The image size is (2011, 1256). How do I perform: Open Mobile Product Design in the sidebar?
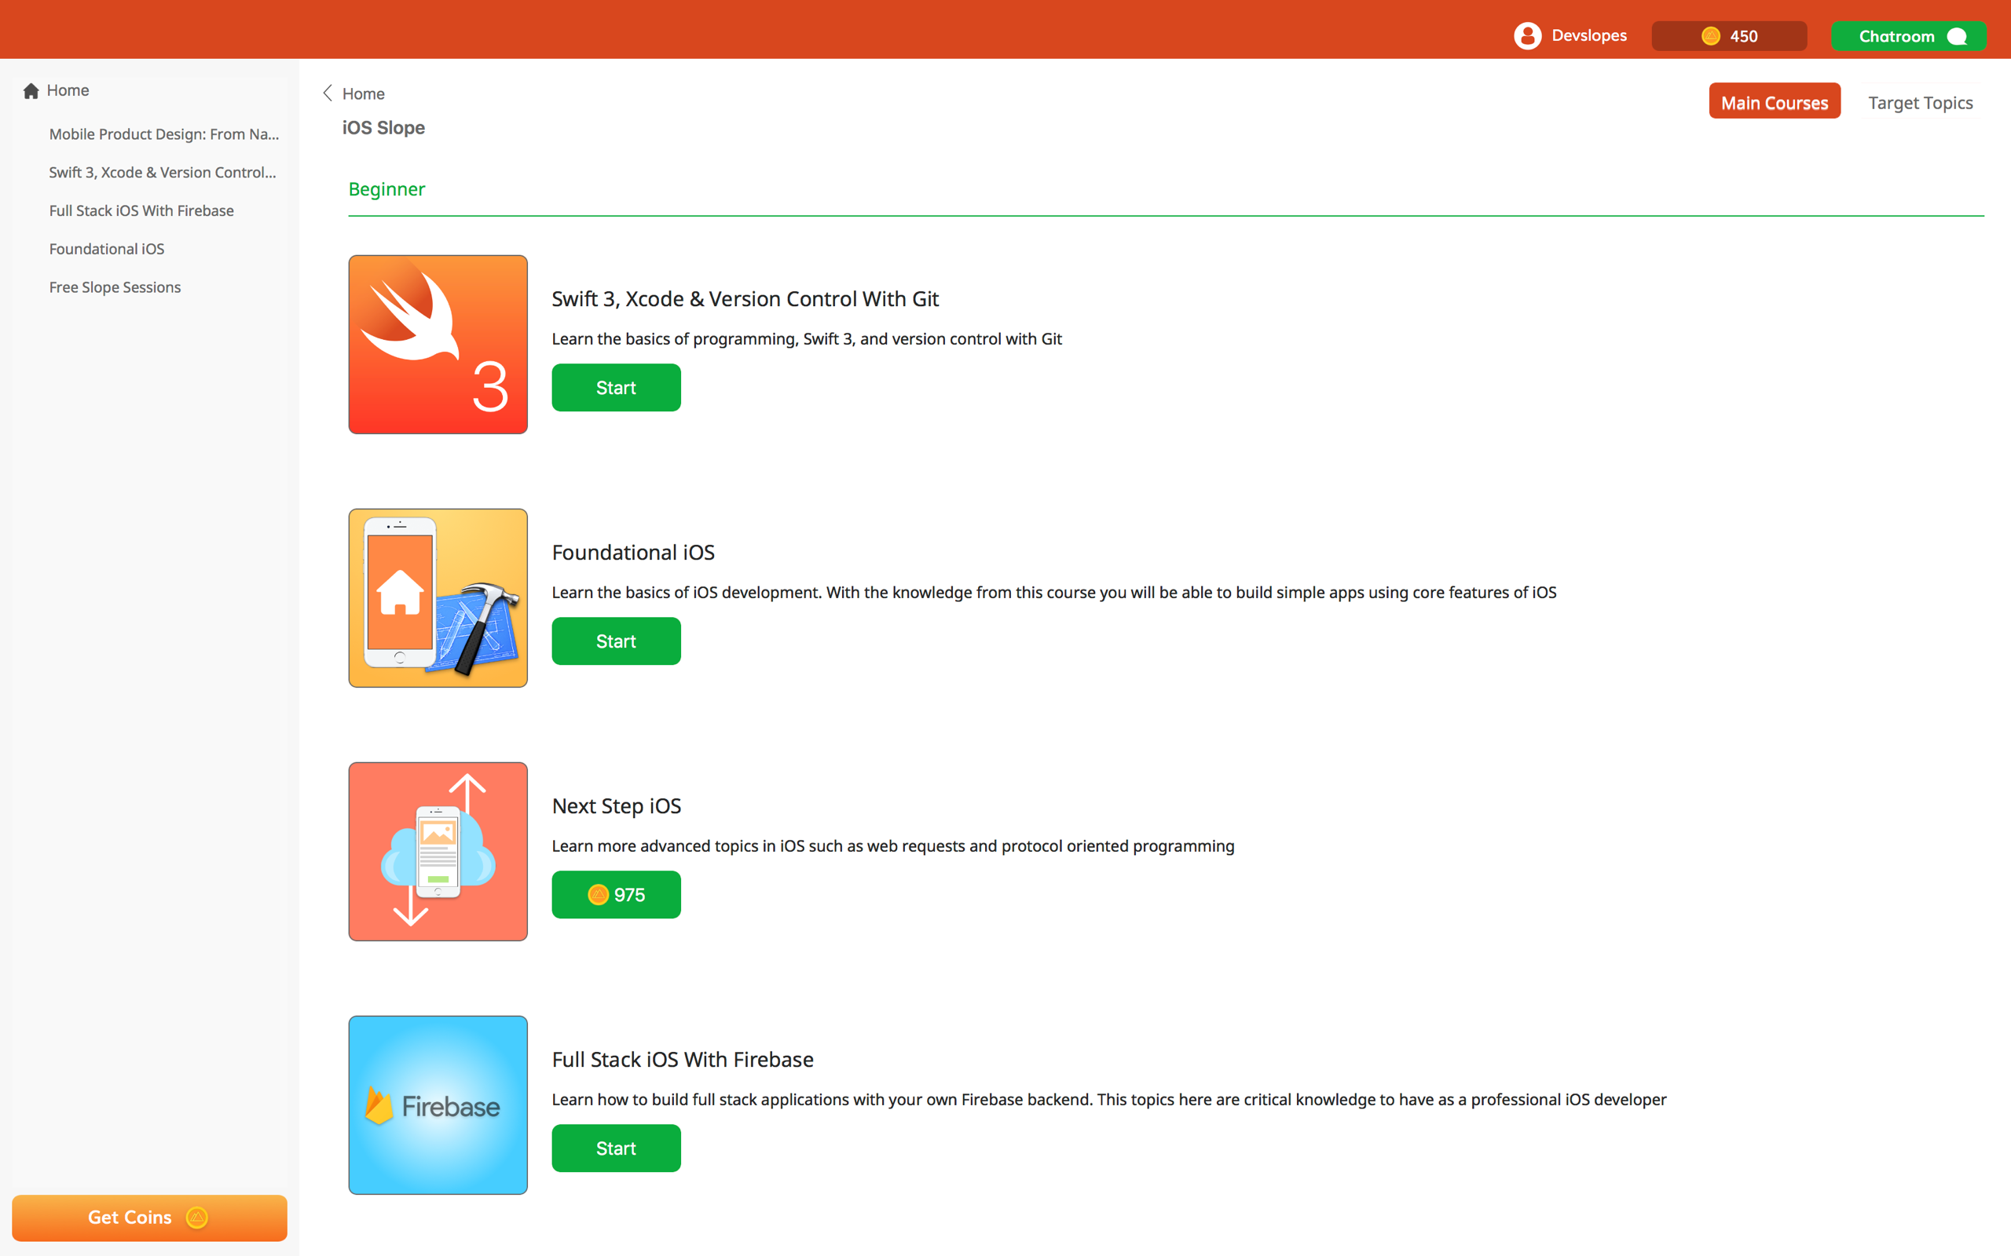163,133
